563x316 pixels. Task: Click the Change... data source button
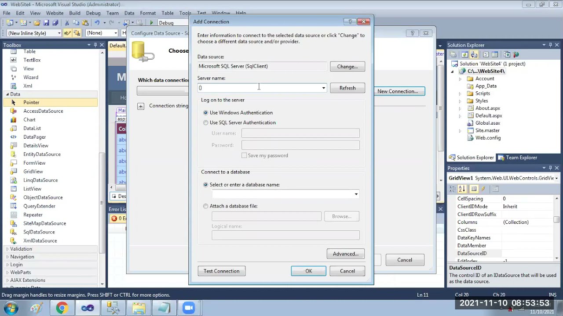tap(347, 67)
